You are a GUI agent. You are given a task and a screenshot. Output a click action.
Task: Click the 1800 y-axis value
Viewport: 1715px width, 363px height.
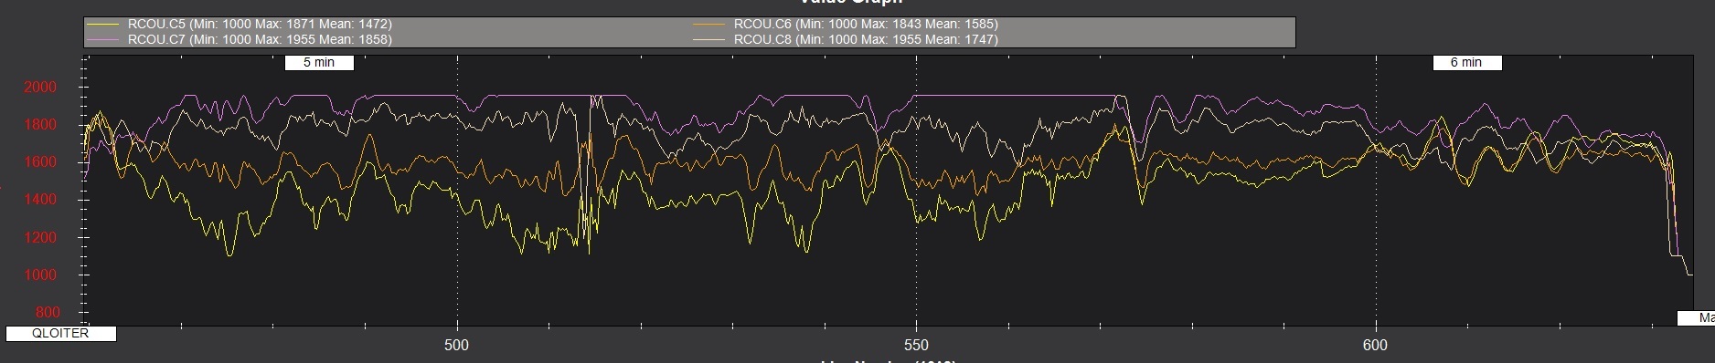click(40, 125)
